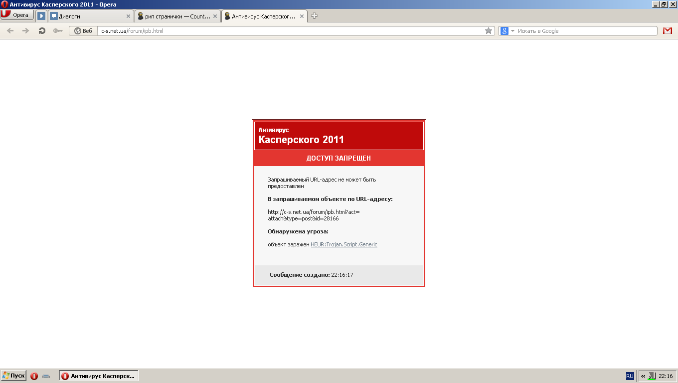Select the Антивирус Касперск... taskbar button
This screenshot has width=678, height=383.
tap(99, 376)
